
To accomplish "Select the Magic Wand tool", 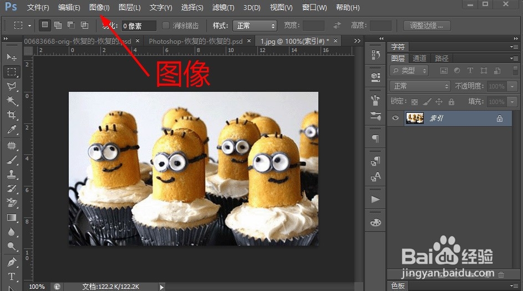I will click(12, 101).
